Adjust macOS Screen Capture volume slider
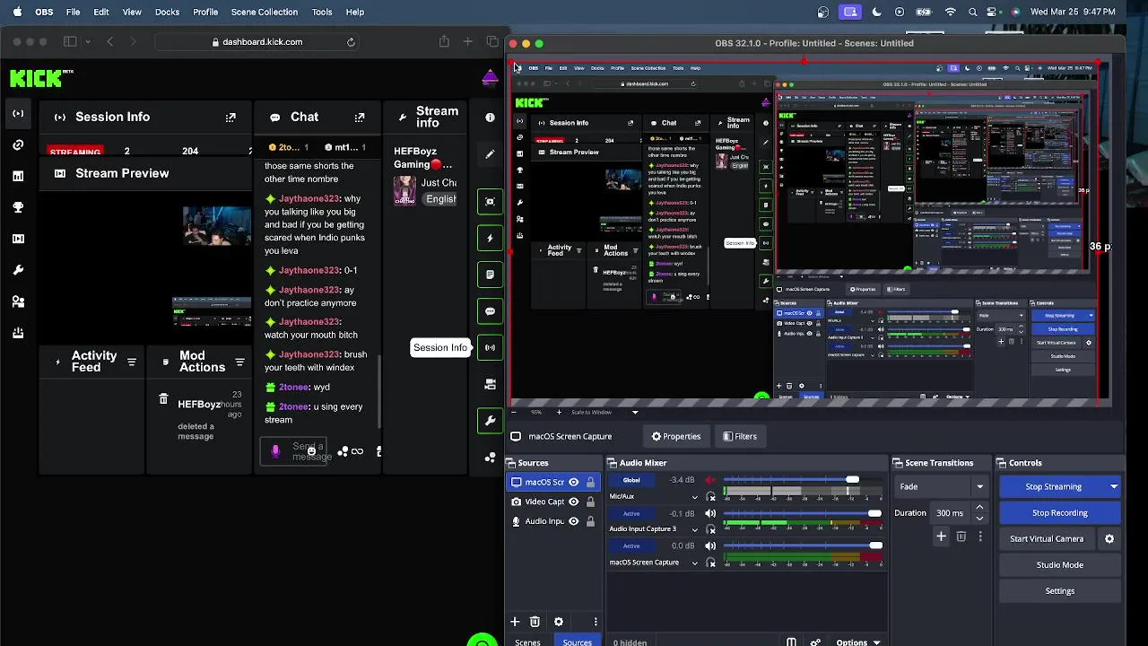Viewport: 1148px width, 646px height. (x=804, y=546)
